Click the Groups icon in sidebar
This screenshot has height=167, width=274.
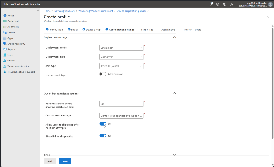5,61
